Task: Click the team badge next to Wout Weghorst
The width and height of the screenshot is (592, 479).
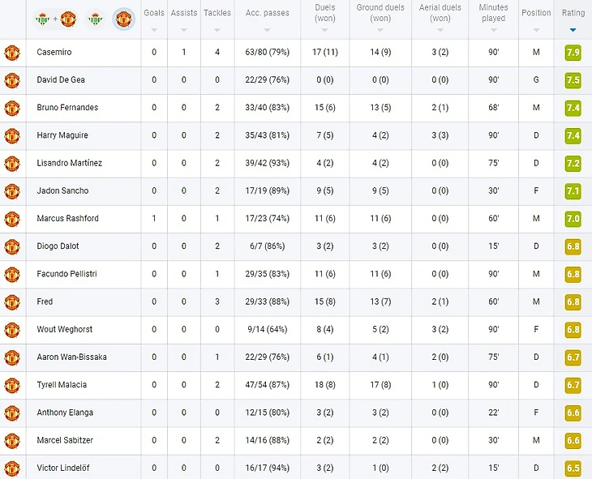Action: [12, 330]
